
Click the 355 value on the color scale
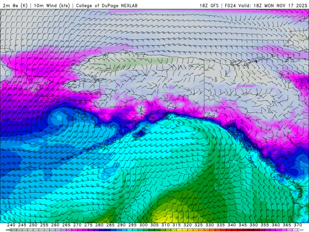click(x=265, y=225)
